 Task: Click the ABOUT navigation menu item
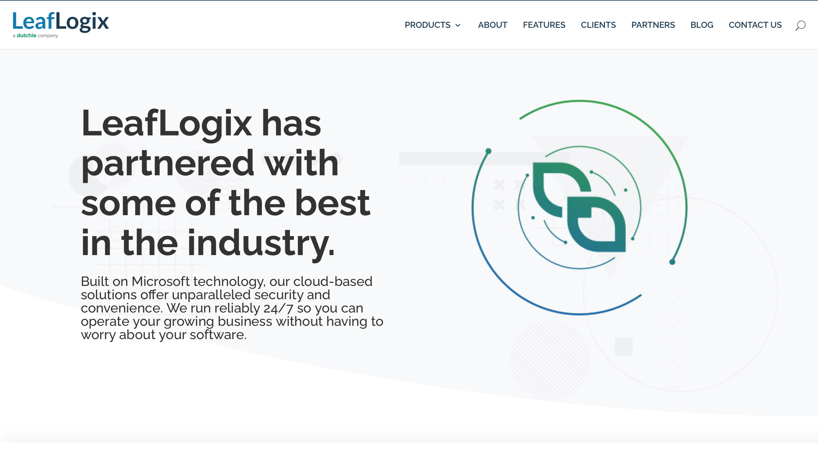(493, 25)
